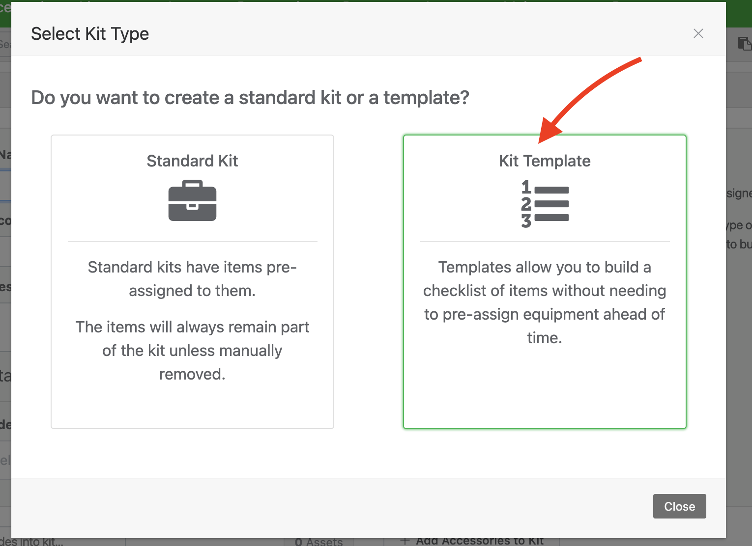Click "Standard kits have items pre-assigned" description
Screen dimensions: 752x546
192,279
